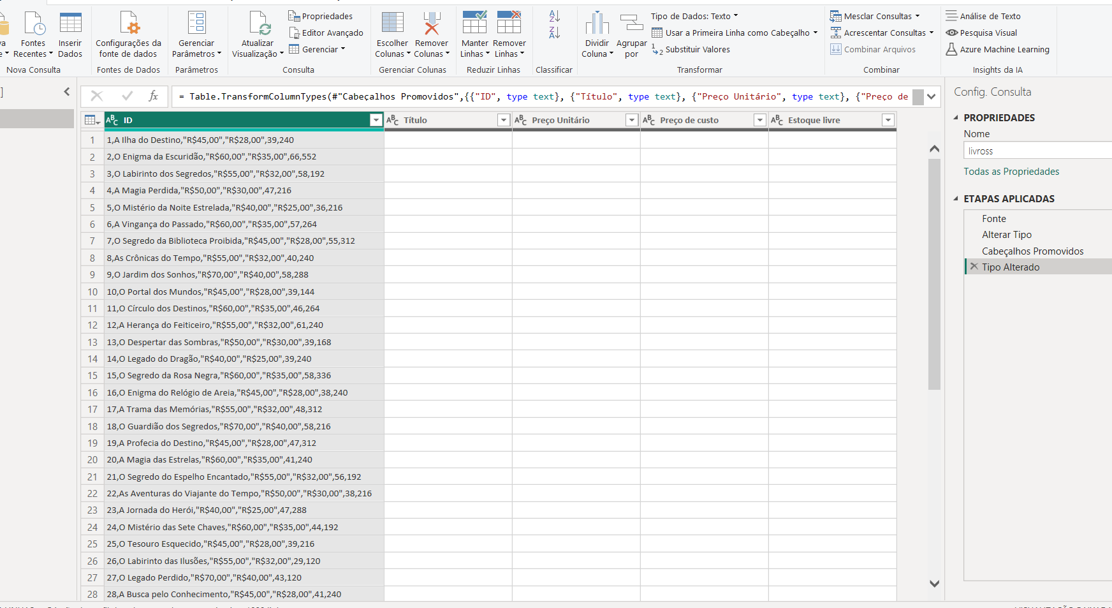
Task: Confirm the formula bar entry
Action: 127,96
